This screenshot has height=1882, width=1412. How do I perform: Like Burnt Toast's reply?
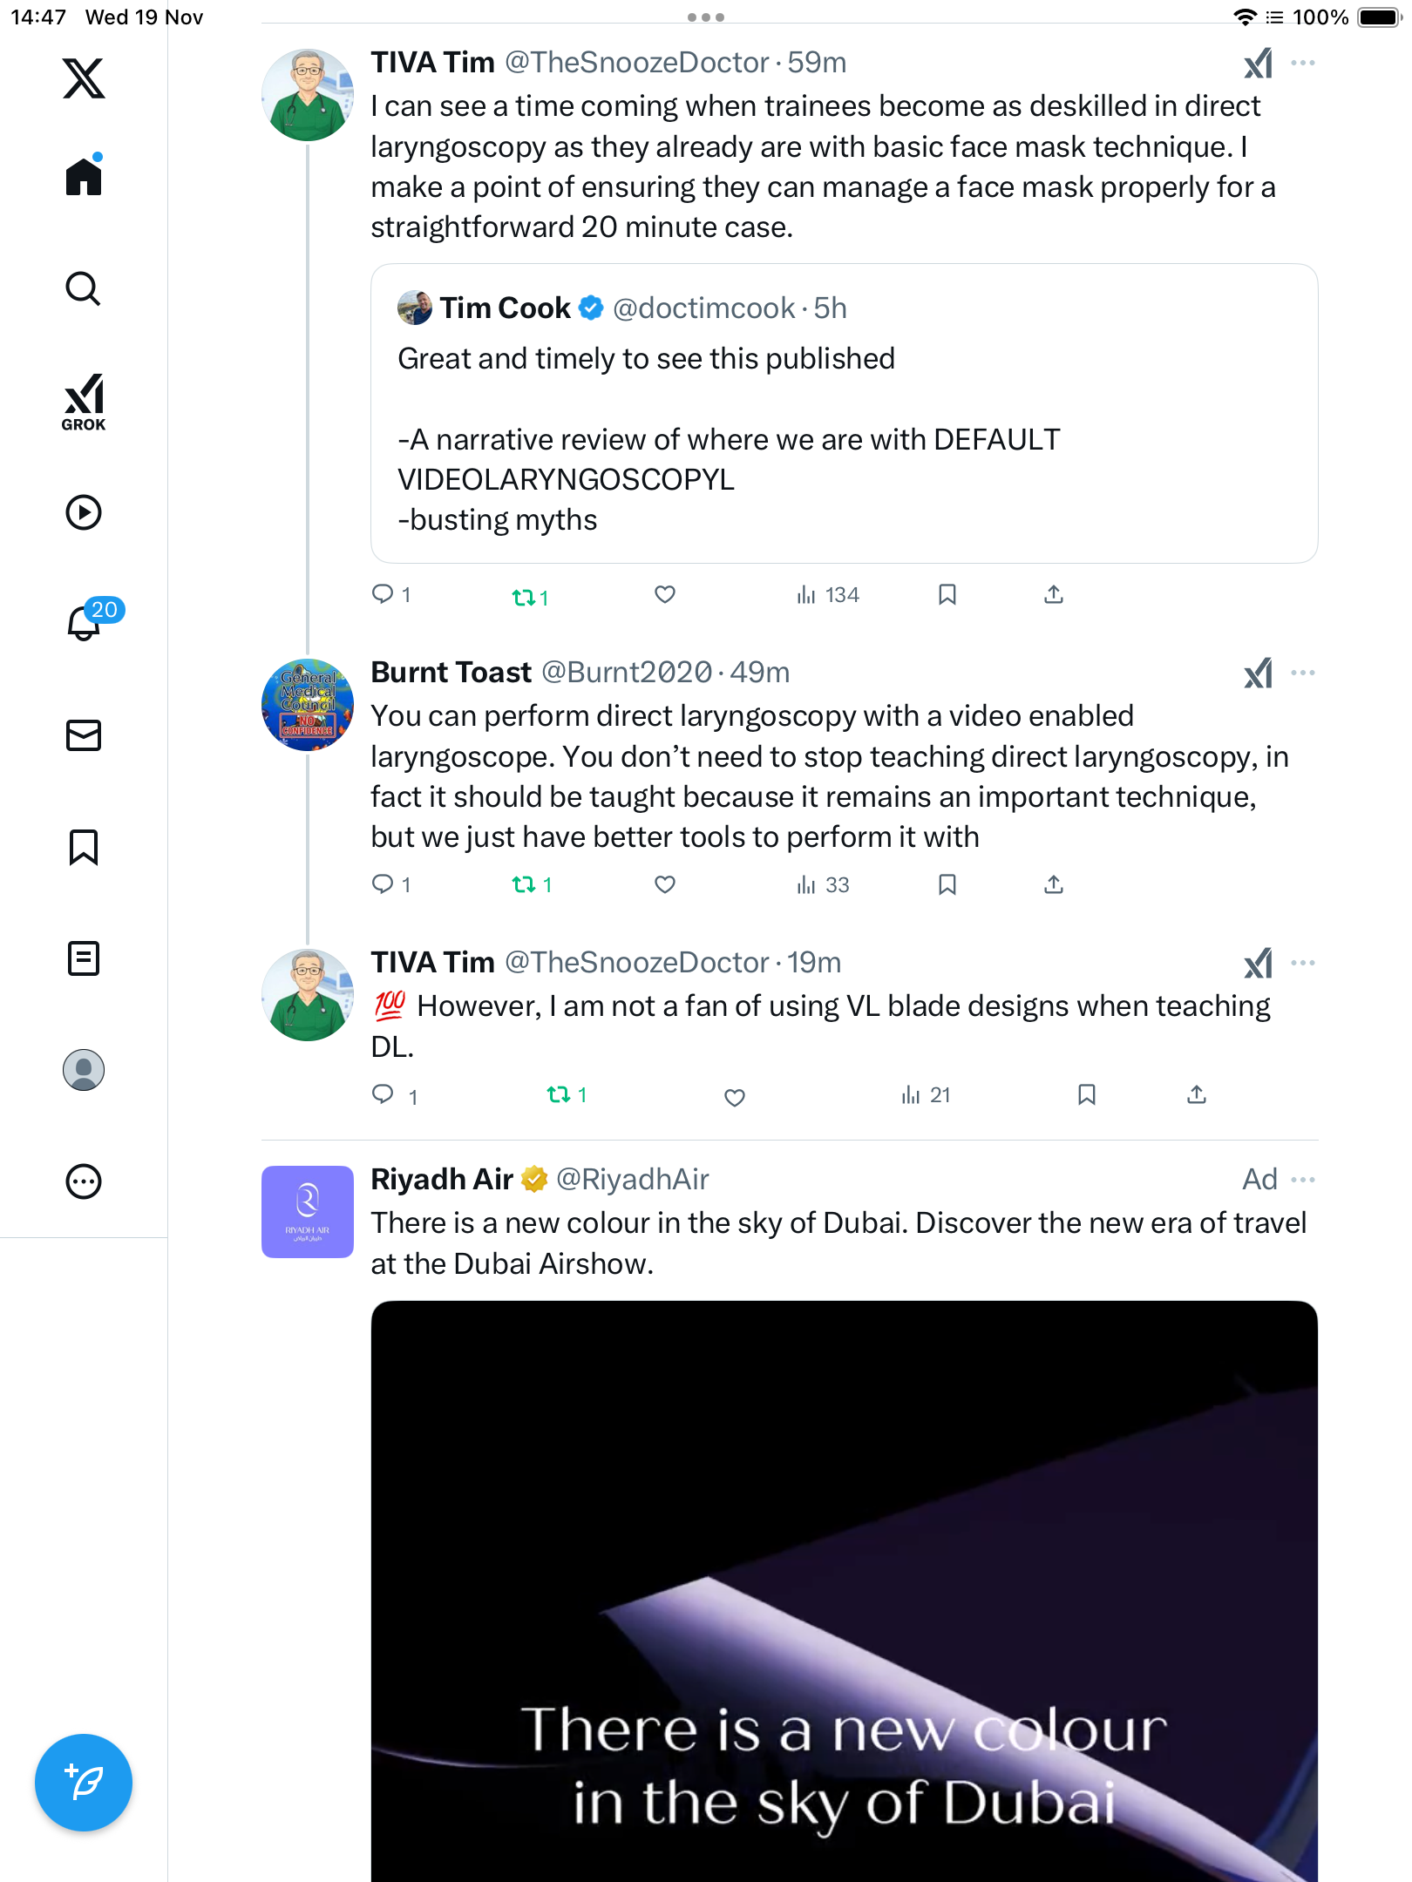(x=665, y=885)
